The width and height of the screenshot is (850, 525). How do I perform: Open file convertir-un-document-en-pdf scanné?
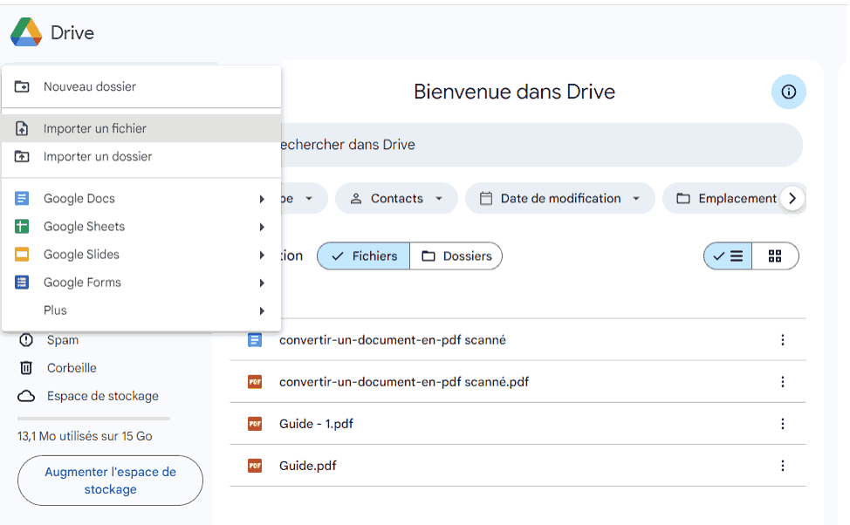click(x=393, y=340)
